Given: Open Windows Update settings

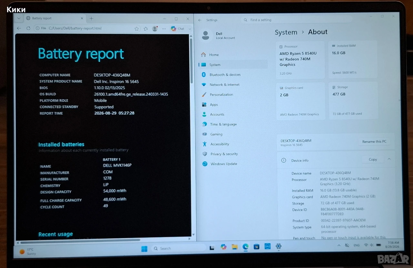Looking at the screenshot, I should (x=233, y=164).
